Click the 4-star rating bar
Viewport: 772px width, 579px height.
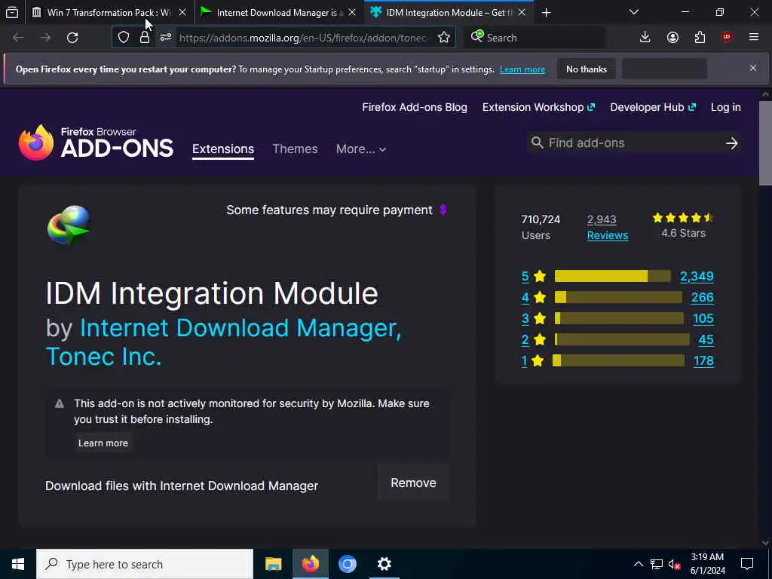(618, 297)
